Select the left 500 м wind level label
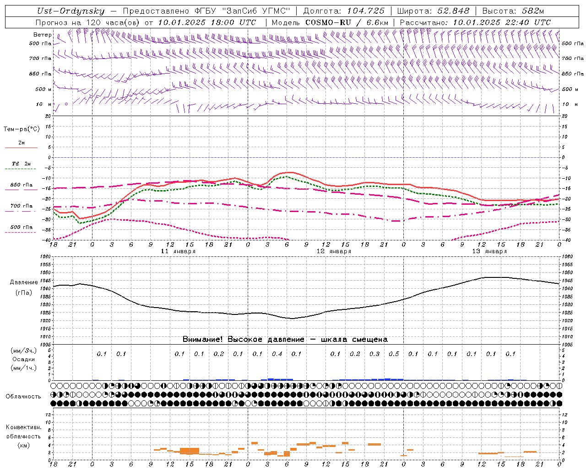The width and height of the screenshot is (586, 468). point(43,89)
